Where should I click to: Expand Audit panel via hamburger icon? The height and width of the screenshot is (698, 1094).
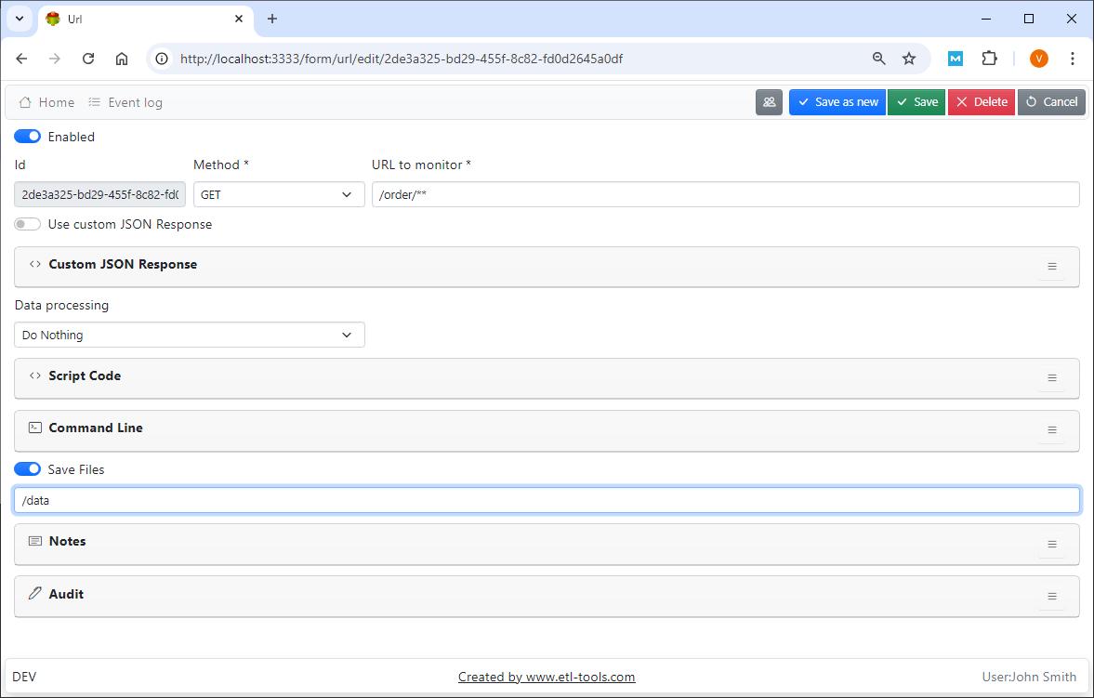click(1052, 596)
